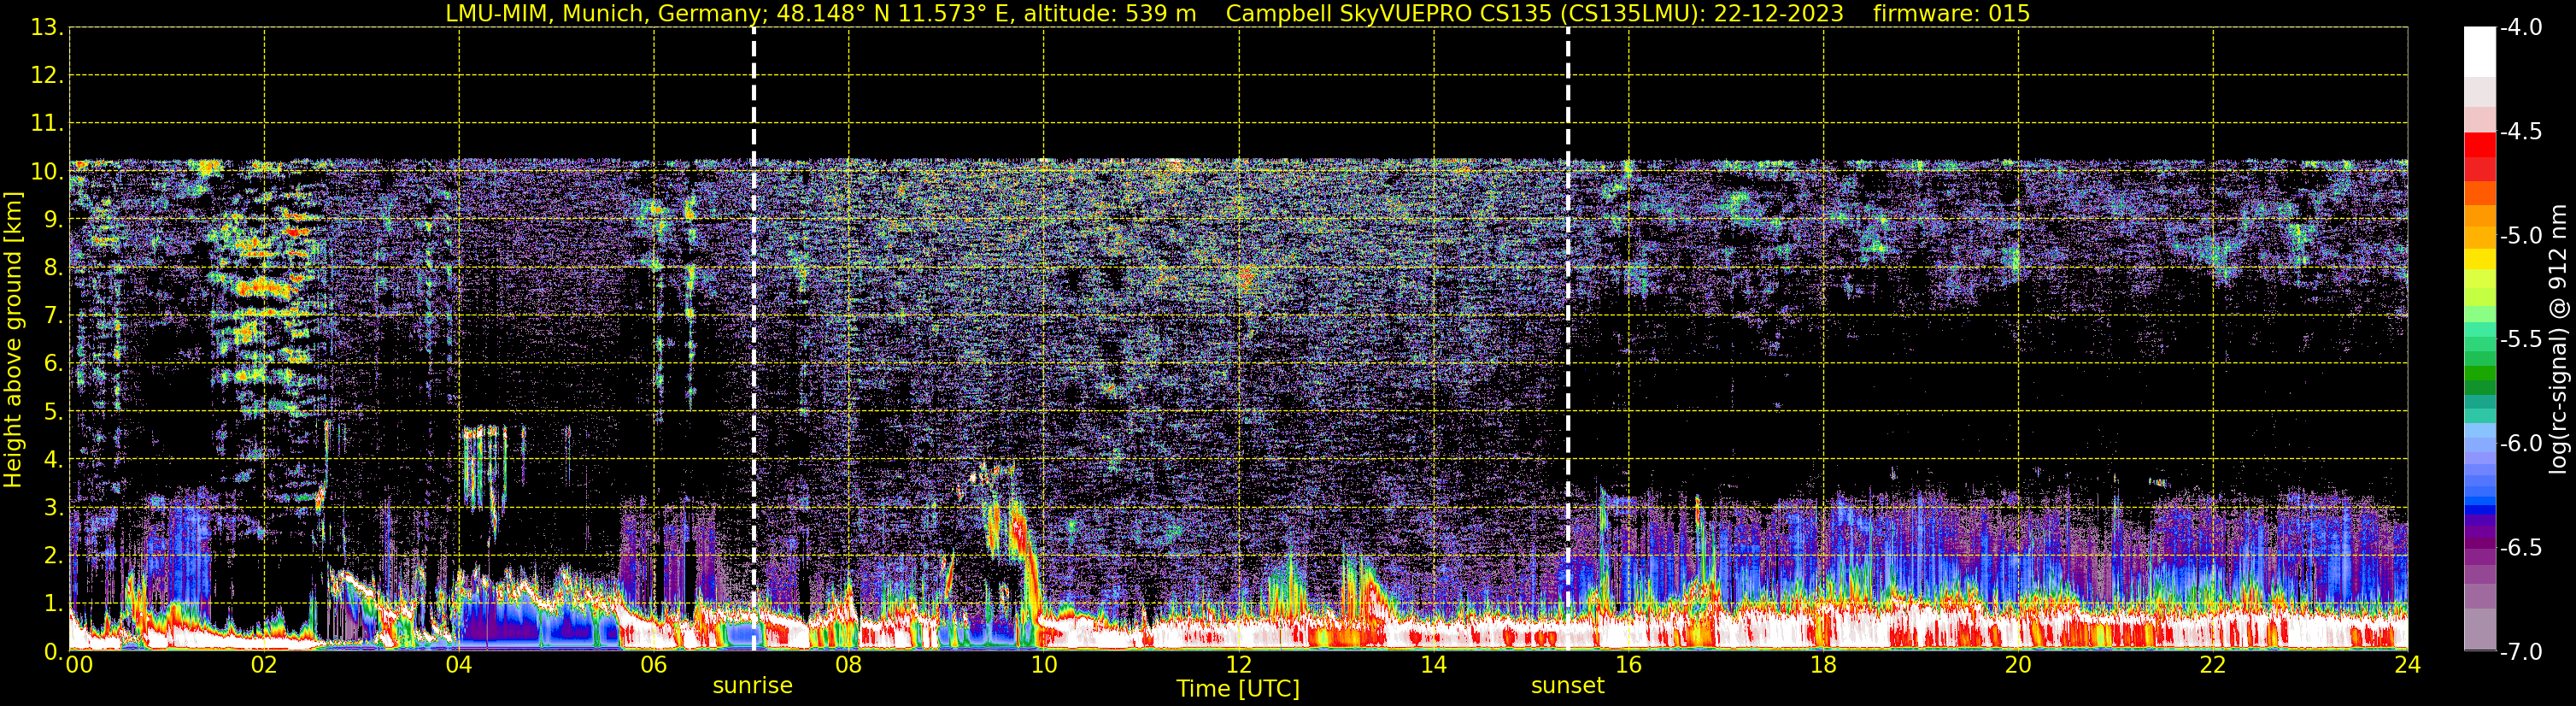Click the time tick label '04'
The image size is (2576, 706).
[459, 665]
